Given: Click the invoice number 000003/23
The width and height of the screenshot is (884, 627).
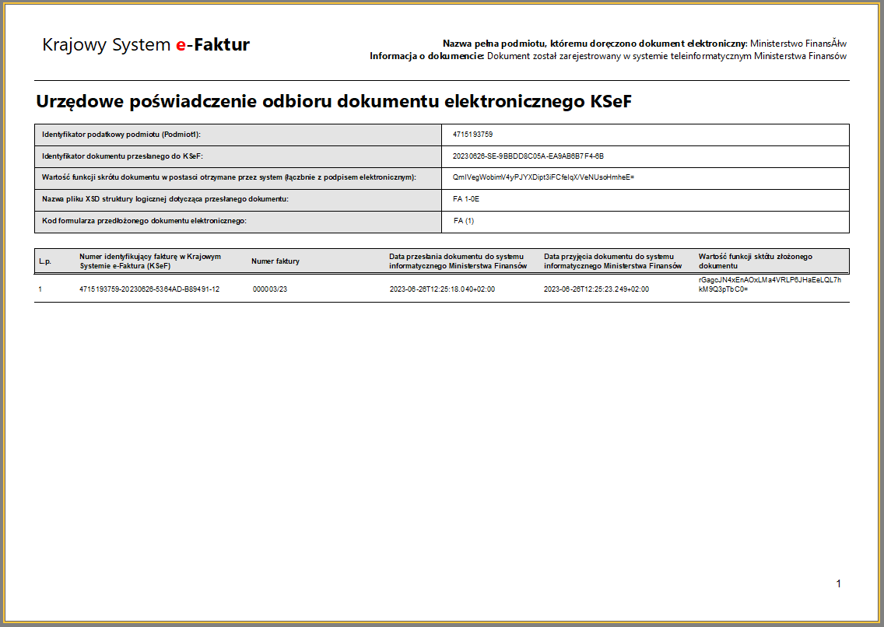Looking at the screenshot, I should coord(270,289).
